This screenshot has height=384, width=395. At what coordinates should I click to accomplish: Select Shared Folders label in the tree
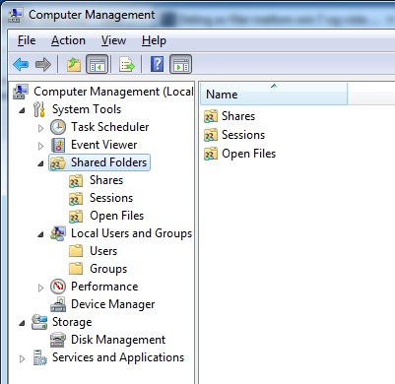click(108, 162)
